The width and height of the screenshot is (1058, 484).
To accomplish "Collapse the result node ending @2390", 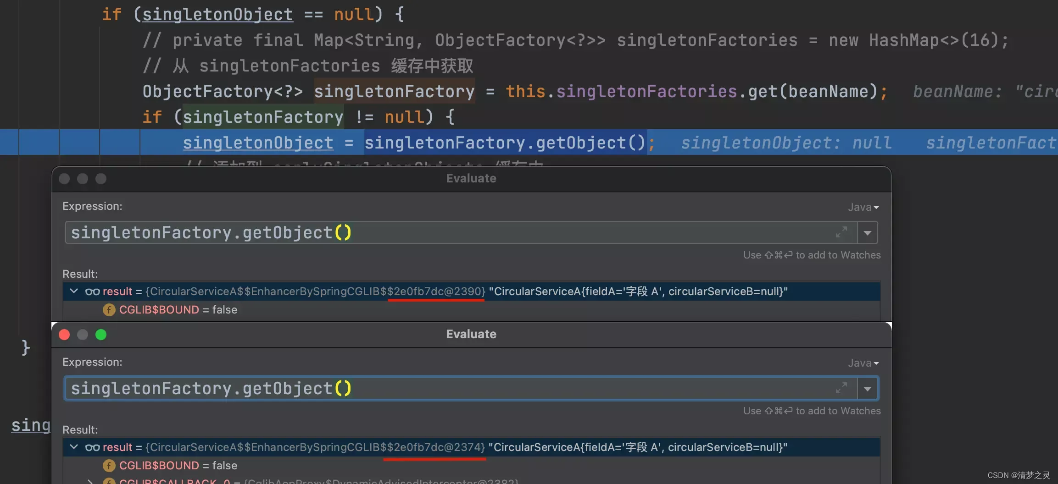I will [74, 291].
